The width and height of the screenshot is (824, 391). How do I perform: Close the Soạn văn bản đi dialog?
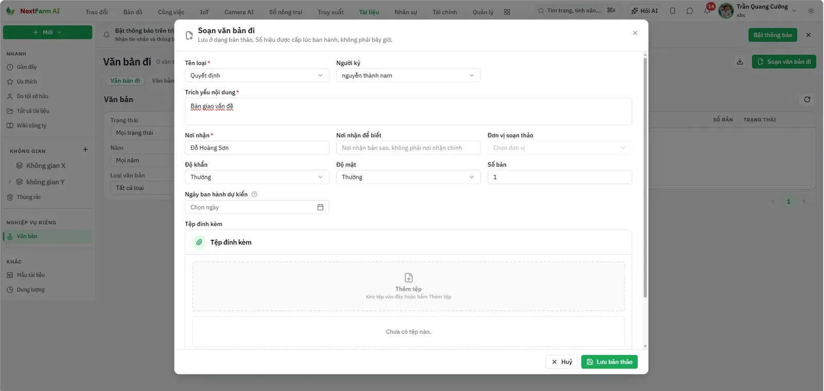tap(635, 33)
